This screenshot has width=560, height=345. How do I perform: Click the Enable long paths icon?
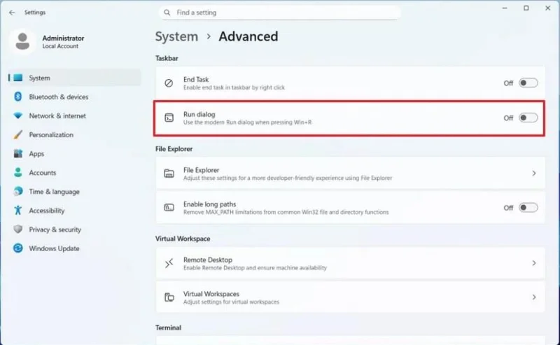[169, 208]
